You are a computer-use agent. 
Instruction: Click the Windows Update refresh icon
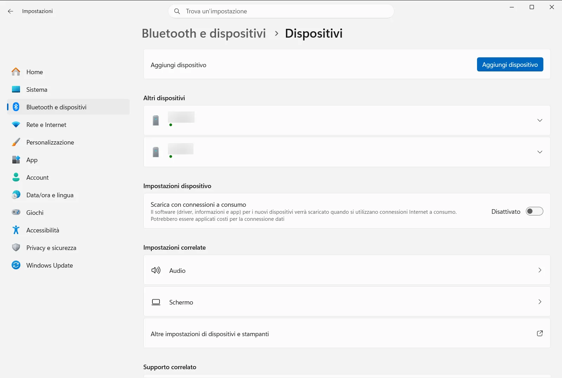pyautogui.click(x=16, y=265)
